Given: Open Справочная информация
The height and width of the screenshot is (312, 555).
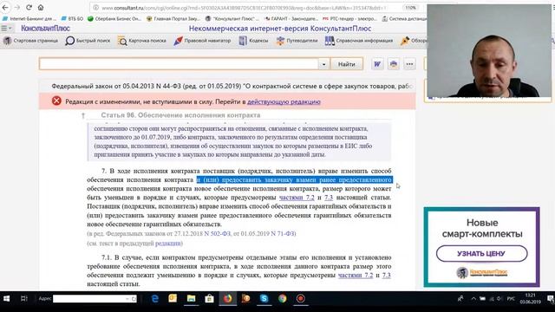Looking at the screenshot, I should pyautogui.click(x=359, y=41).
